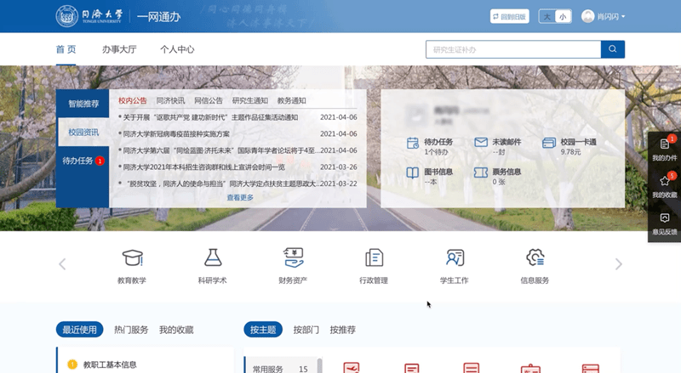Open the 学生工作 category icon

pyautogui.click(x=455, y=258)
